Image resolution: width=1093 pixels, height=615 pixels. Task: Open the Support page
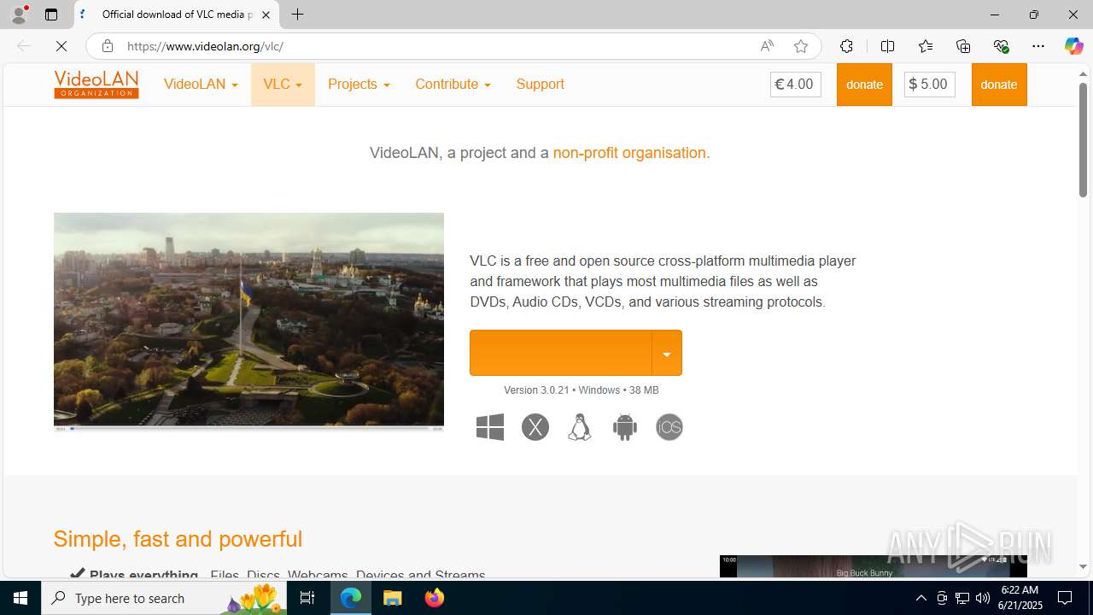pos(540,85)
